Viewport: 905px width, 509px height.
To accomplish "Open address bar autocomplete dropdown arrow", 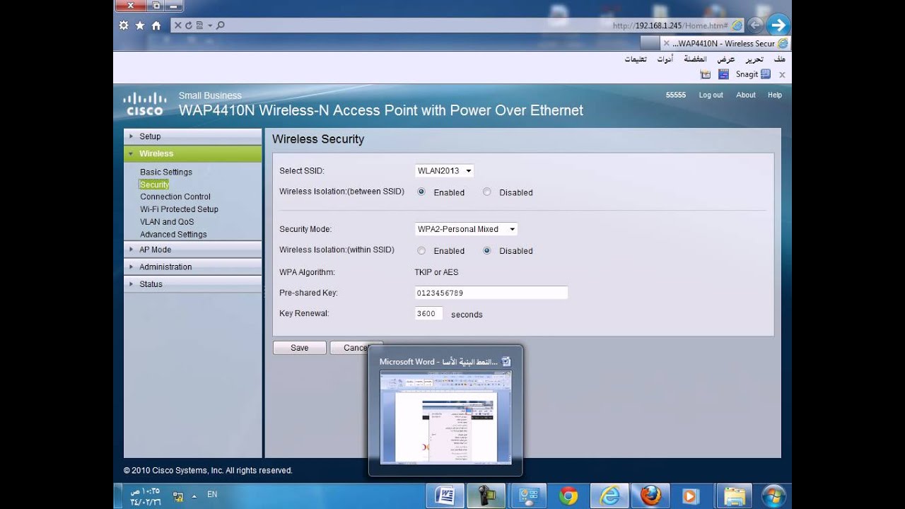I will click(210, 25).
